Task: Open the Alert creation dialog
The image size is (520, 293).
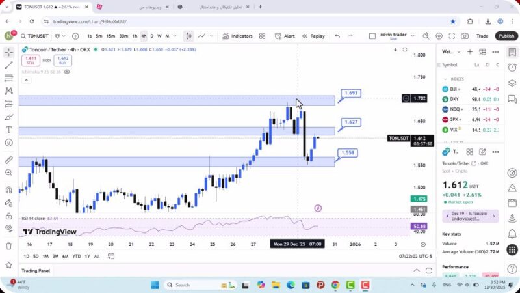Action: click(285, 36)
